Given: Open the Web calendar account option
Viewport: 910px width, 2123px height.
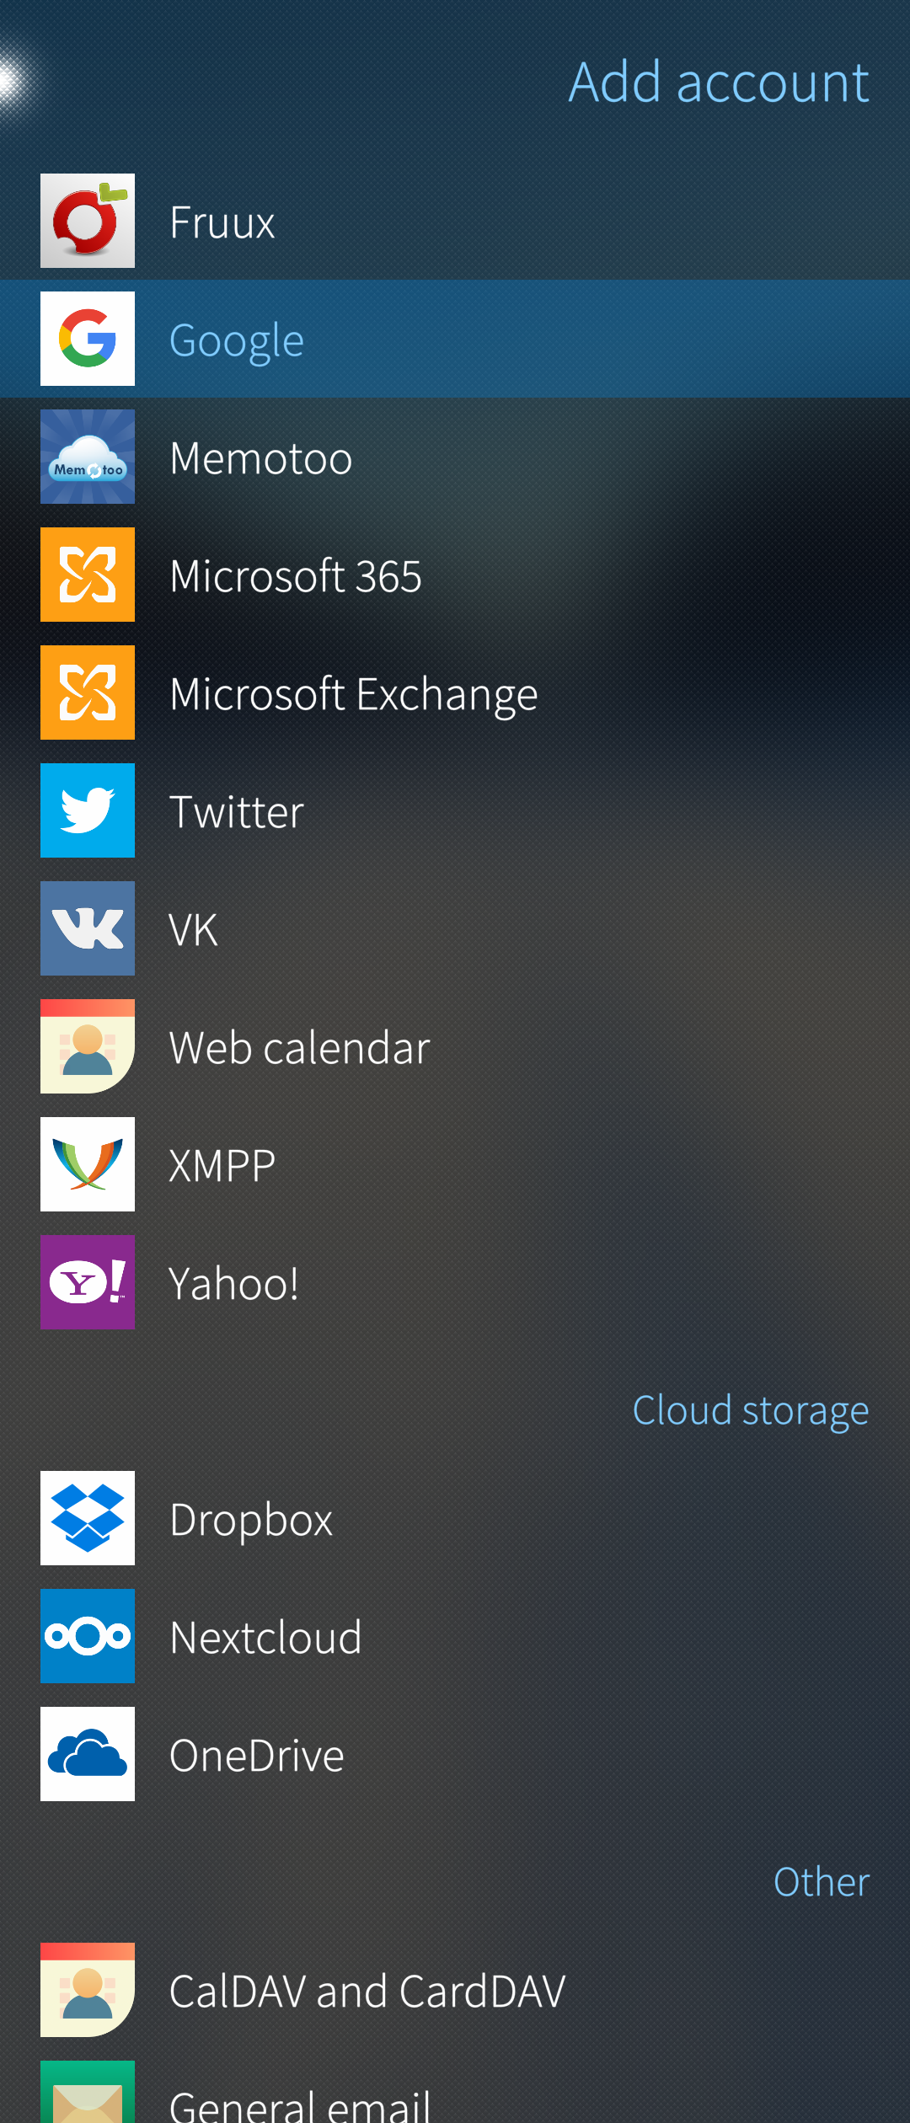Looking at the screenshot, I should click(299, 1047).
